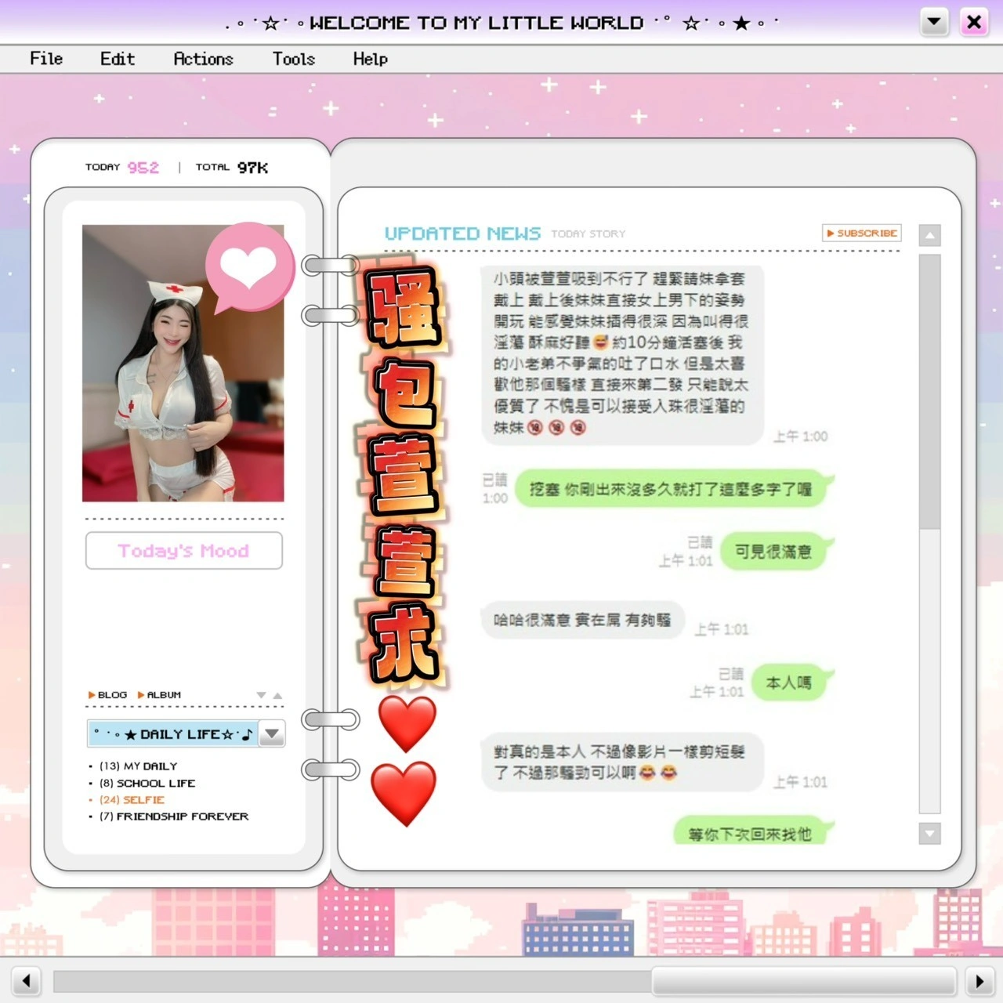Click the pink heart speech bubble icon
The width and height of the screenshot is (1003, 1003).
point(248,266)
